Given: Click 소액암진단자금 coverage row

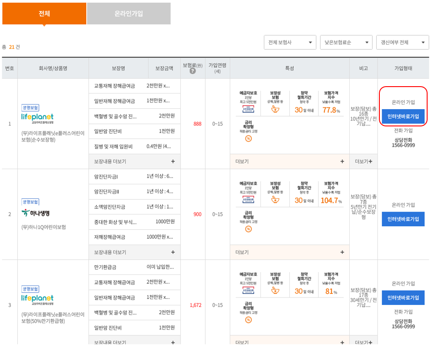Looking at the screenshot, I should pos(134,207).
